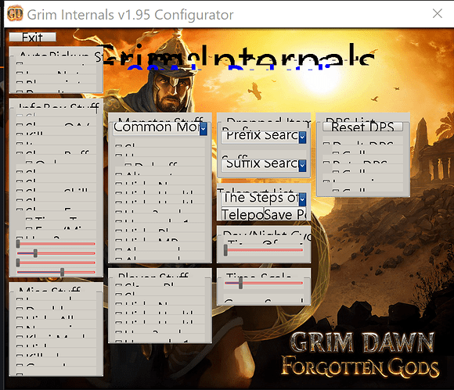
Task: Click the GD app icon in title bar
Action: coord(15,13)
